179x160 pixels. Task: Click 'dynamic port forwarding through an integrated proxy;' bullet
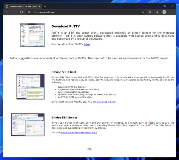(x=87, y=94)
